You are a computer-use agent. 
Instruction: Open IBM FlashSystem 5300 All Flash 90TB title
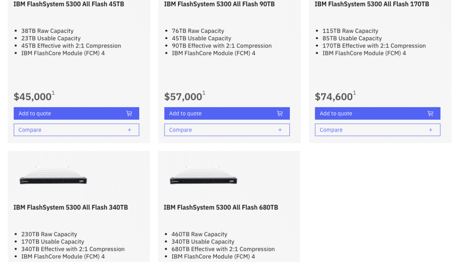pyautogui.click(x=219, y=4)
